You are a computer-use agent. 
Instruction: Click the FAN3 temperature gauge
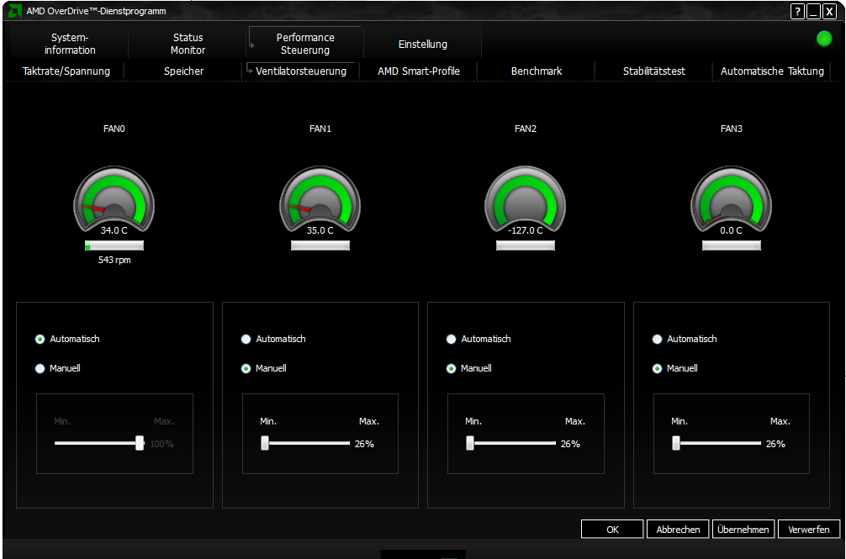click(731, 201)
